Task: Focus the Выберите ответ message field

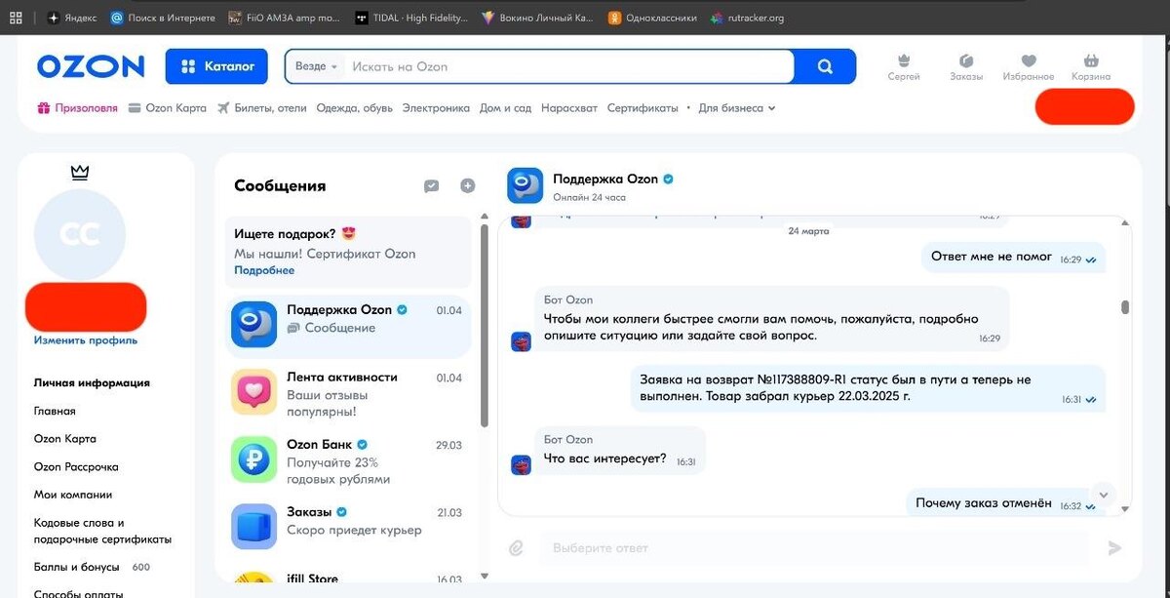Action: [x=814, y=548]
